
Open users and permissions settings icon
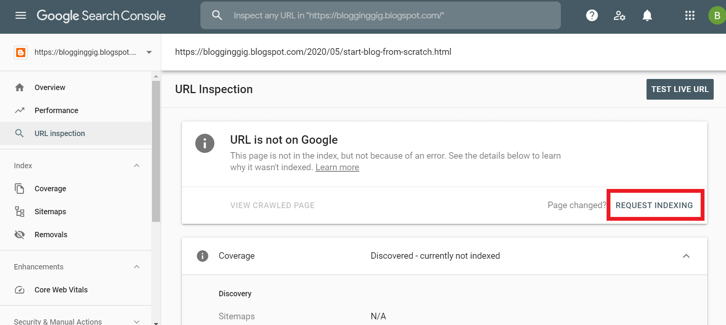click(x=619, y=15)
